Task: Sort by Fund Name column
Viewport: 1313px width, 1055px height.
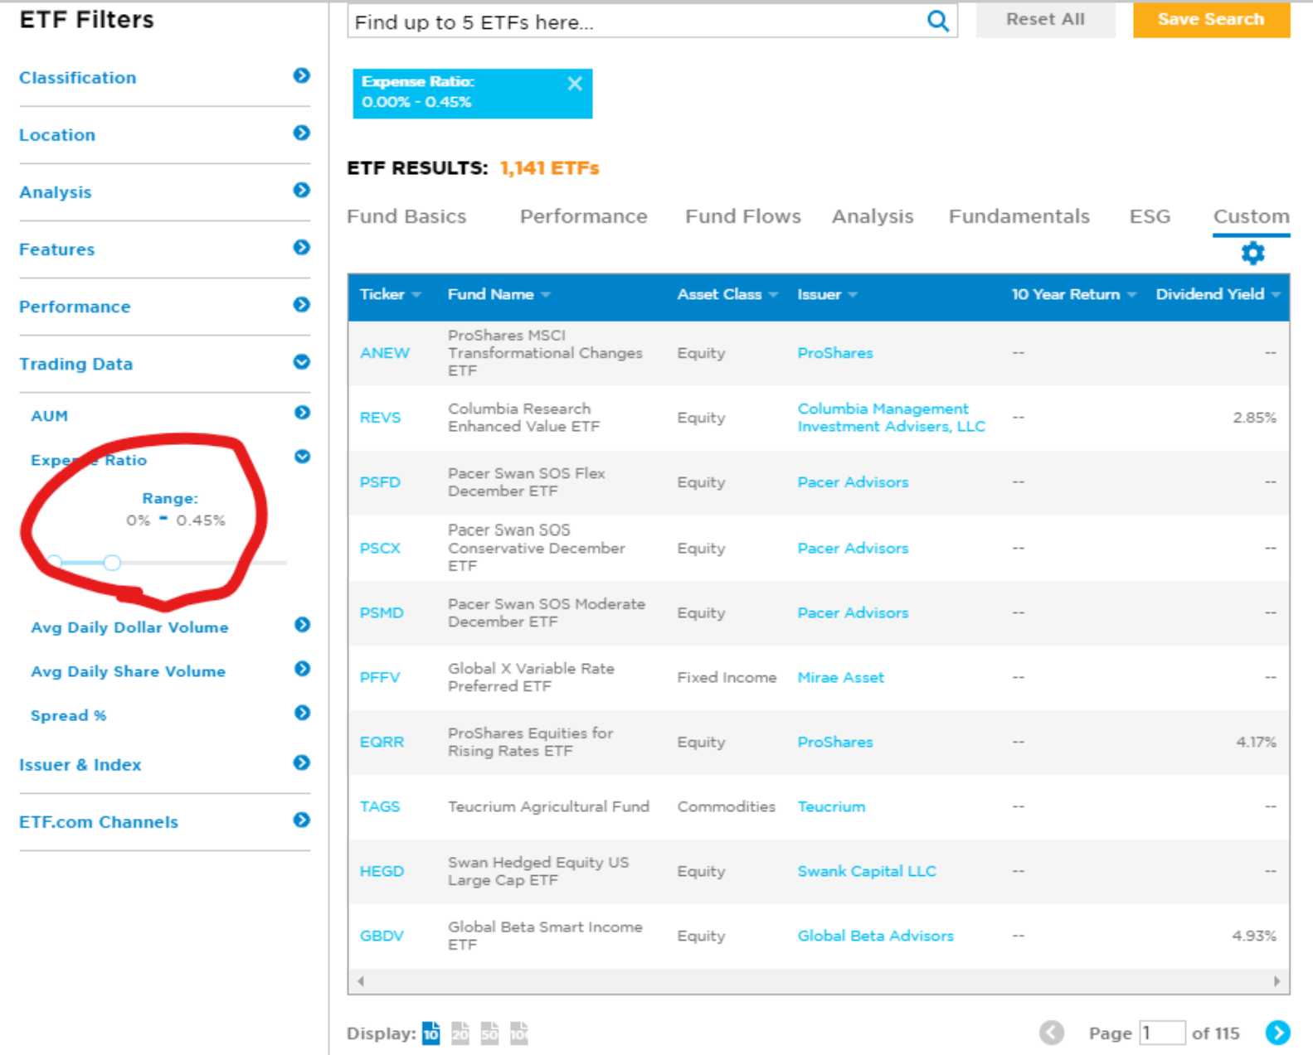Action: [x=498, y=294]
